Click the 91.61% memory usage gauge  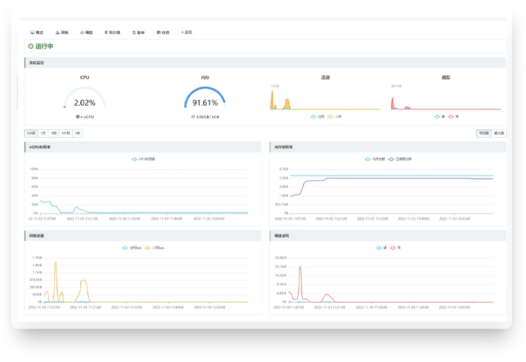coord(205,102)
